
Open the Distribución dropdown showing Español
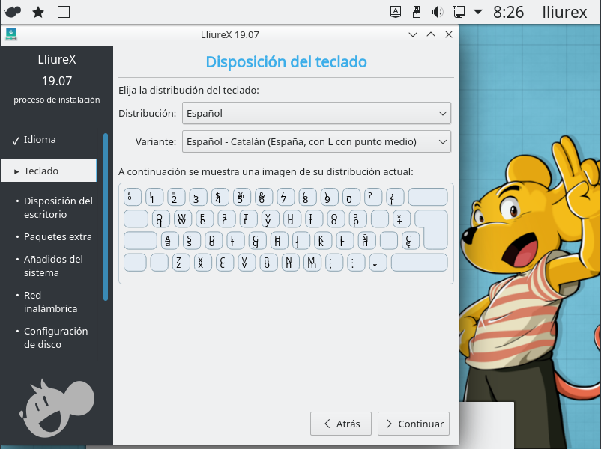click(315, 114)
